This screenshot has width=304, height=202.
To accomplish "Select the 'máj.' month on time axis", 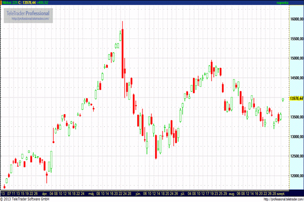I will (x=91, y=193).
